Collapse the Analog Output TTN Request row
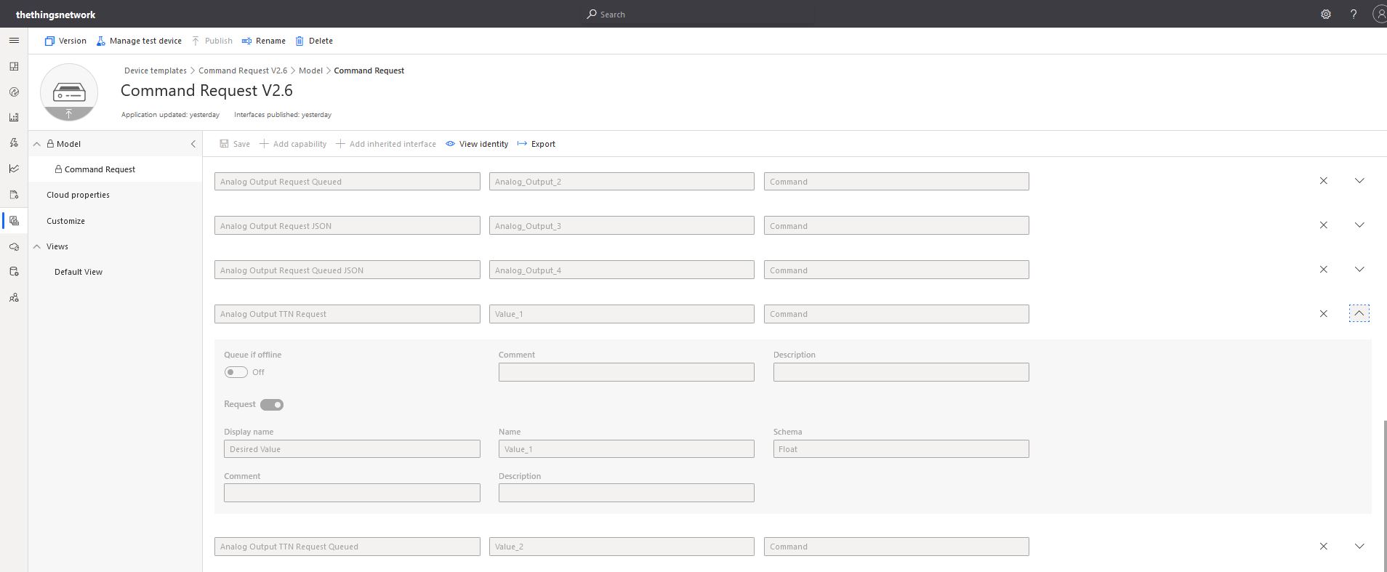The image size is (1387, 572). point(1359,313)
